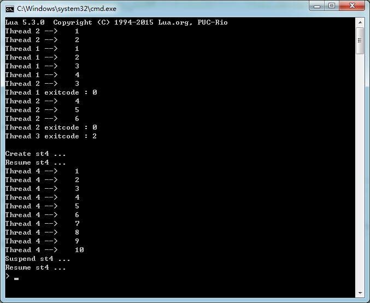
Task: Click the 'Thread 4 --> 1' line
Action: [42, 171]
